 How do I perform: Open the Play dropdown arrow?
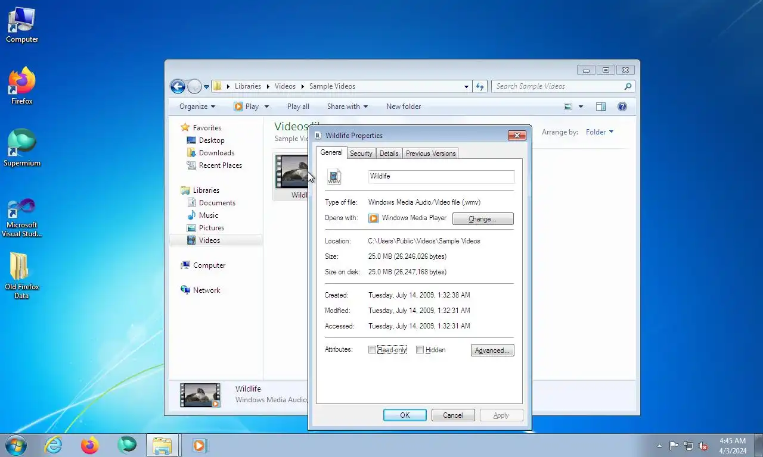pyautogui.click(x=266, y=107)
